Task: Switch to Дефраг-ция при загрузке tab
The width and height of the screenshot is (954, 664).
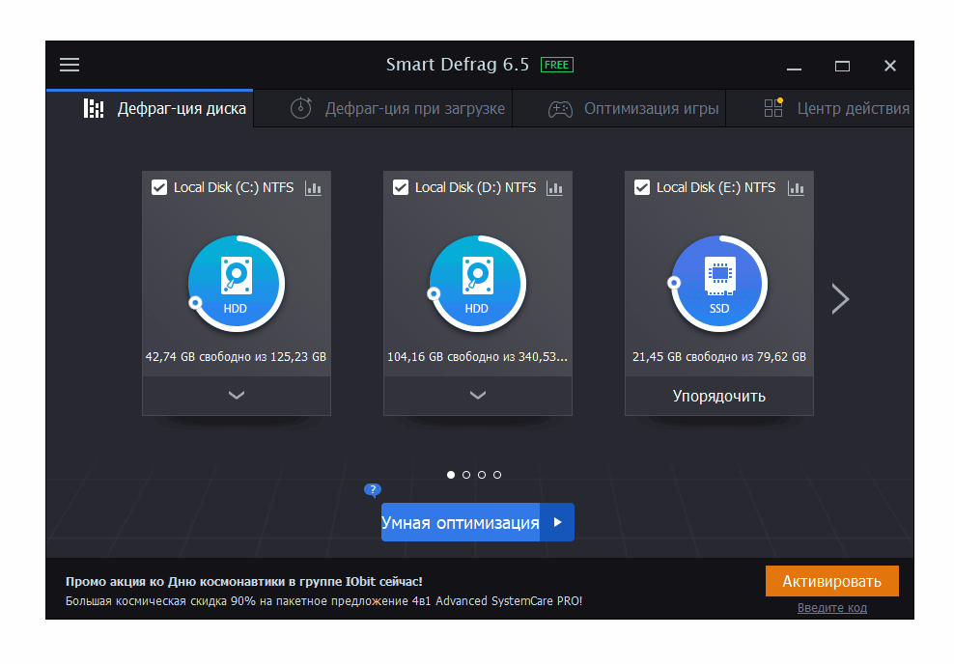Action: (x=399, y=109)
